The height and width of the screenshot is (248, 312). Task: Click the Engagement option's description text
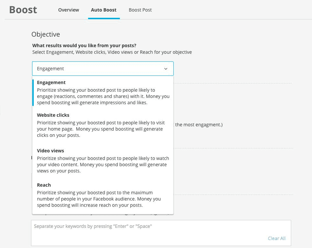103,96
